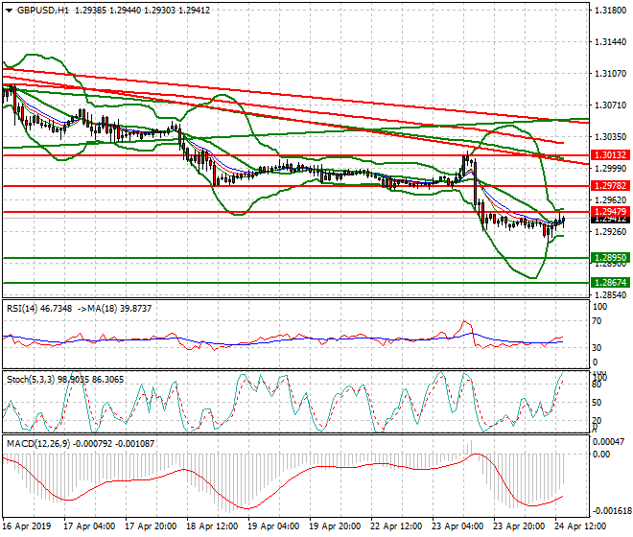The height and width of the screenshot is (537, 633).
Task: Click the 1.31800 price scale value
Action: pyautogui.click(x=610, y=11)
